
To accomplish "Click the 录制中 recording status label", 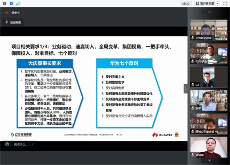I will [16, 13].
